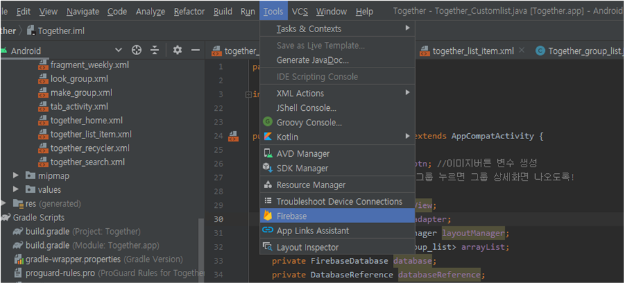
Task: Click the Groovy Console green icon
Action: click(x=268, y=122)
